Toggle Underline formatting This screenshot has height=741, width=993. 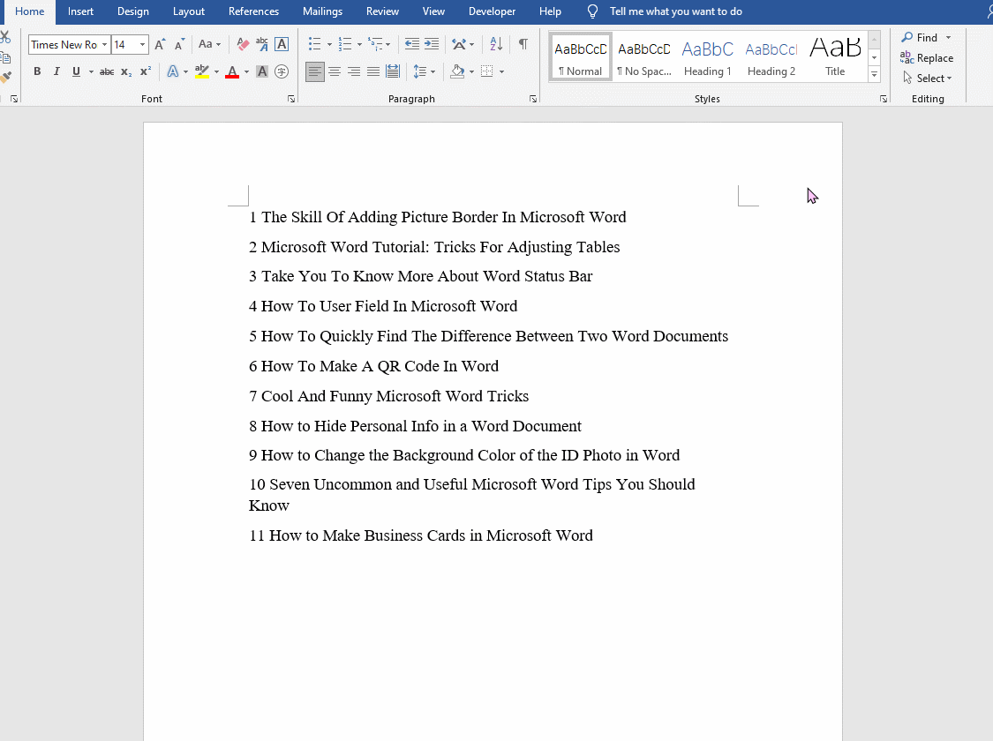[76, 71]
